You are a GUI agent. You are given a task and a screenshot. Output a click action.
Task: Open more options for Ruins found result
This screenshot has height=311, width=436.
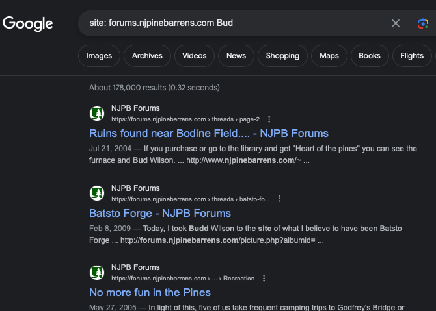coord(269,119)
